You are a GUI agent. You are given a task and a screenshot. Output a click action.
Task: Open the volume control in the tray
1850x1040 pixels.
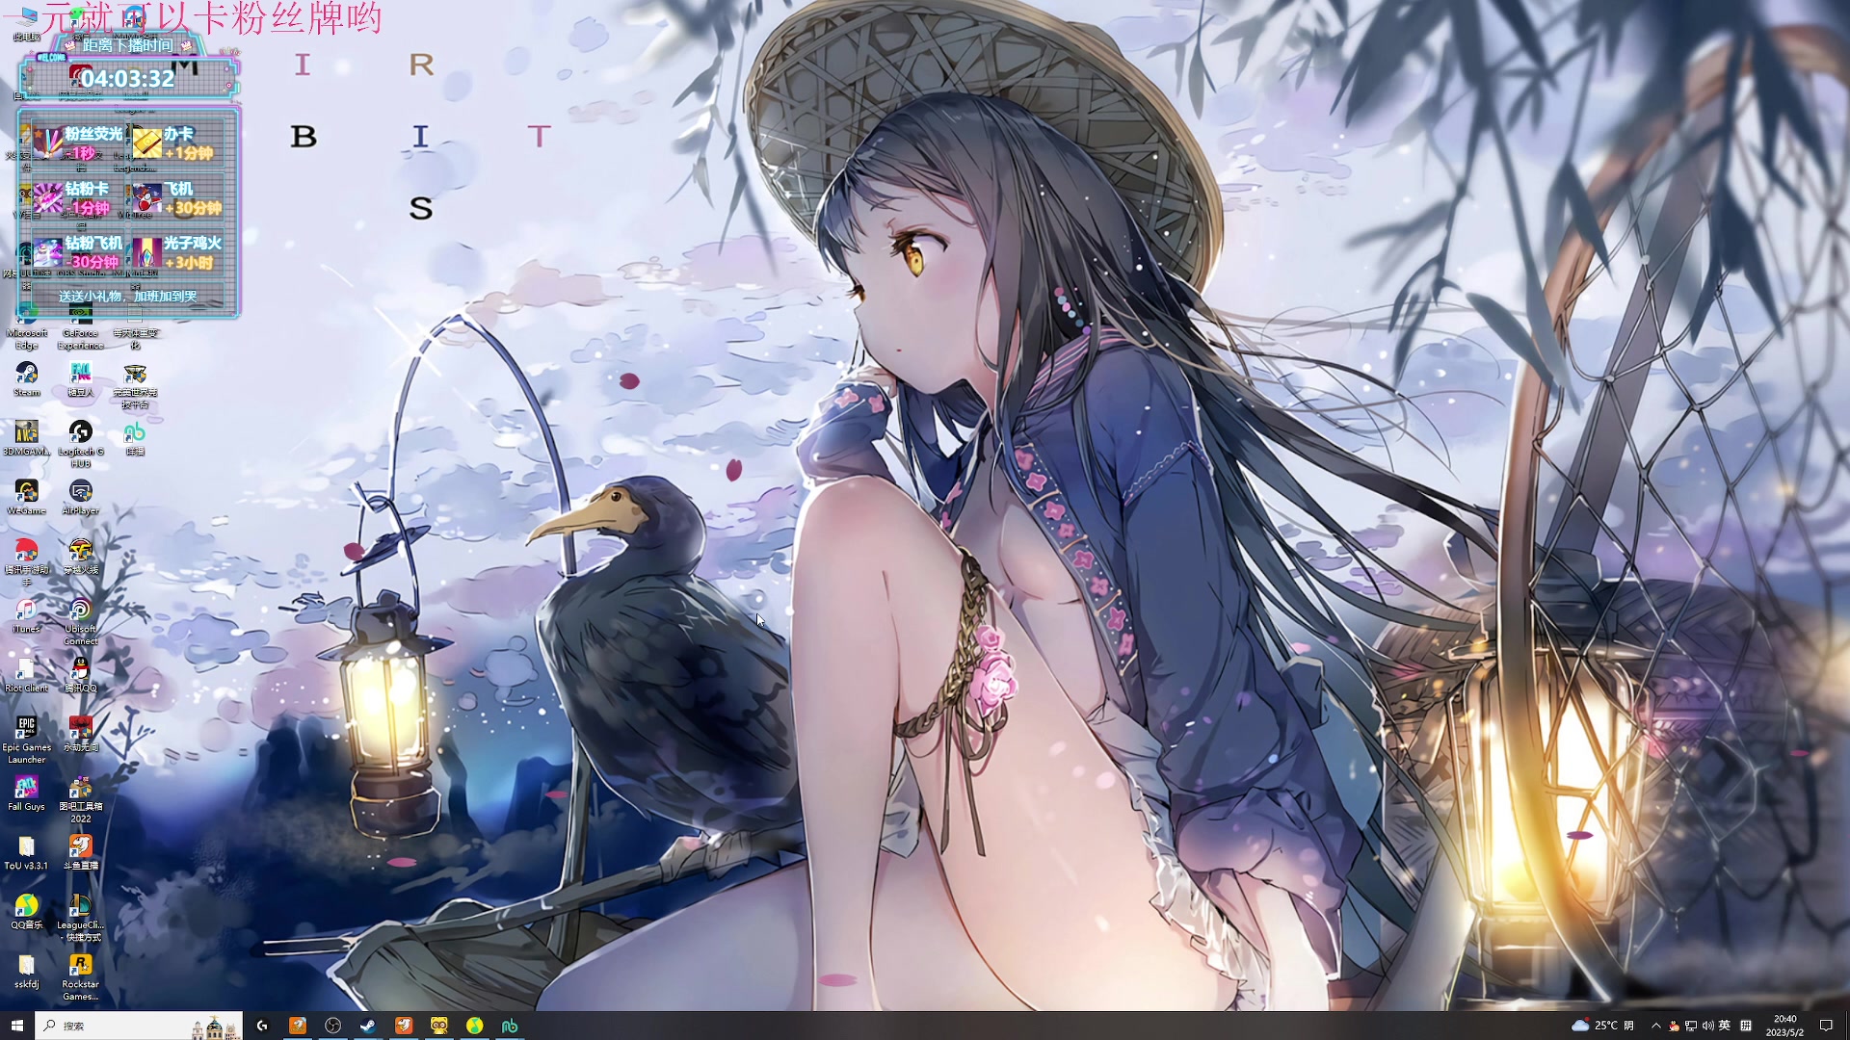(x=1708, y=1026)
